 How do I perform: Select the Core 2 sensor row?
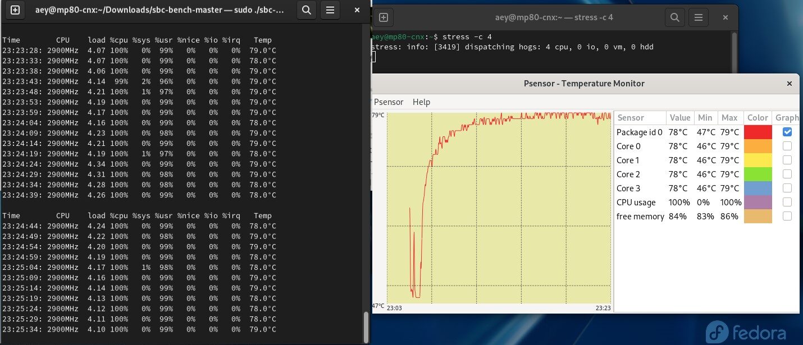[x=707, y=174]
